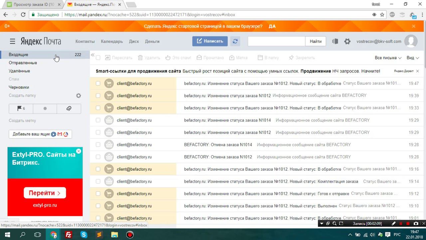The width and height of the screenshot is (426, 240).
Task: Open Контакты in top navigation
Action: click(85, 41)
